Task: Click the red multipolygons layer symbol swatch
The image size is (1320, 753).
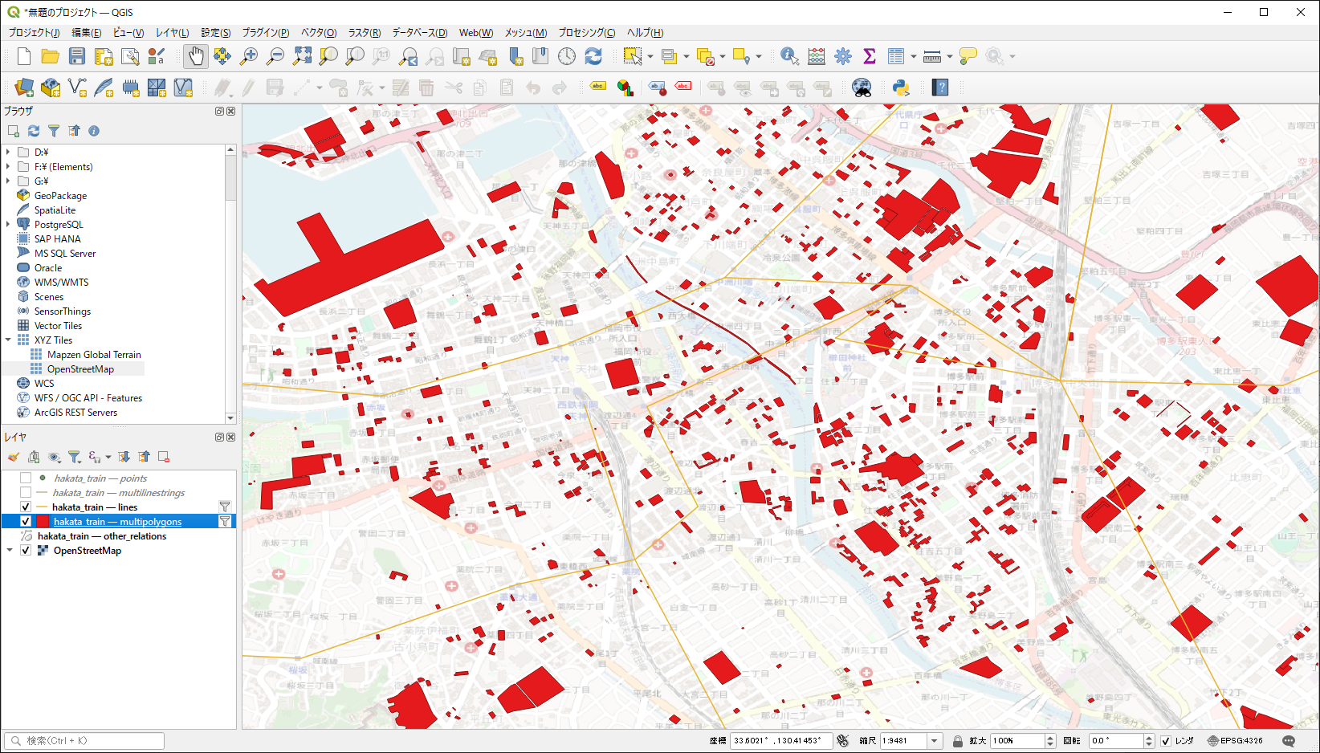Action: pos(43,522)
